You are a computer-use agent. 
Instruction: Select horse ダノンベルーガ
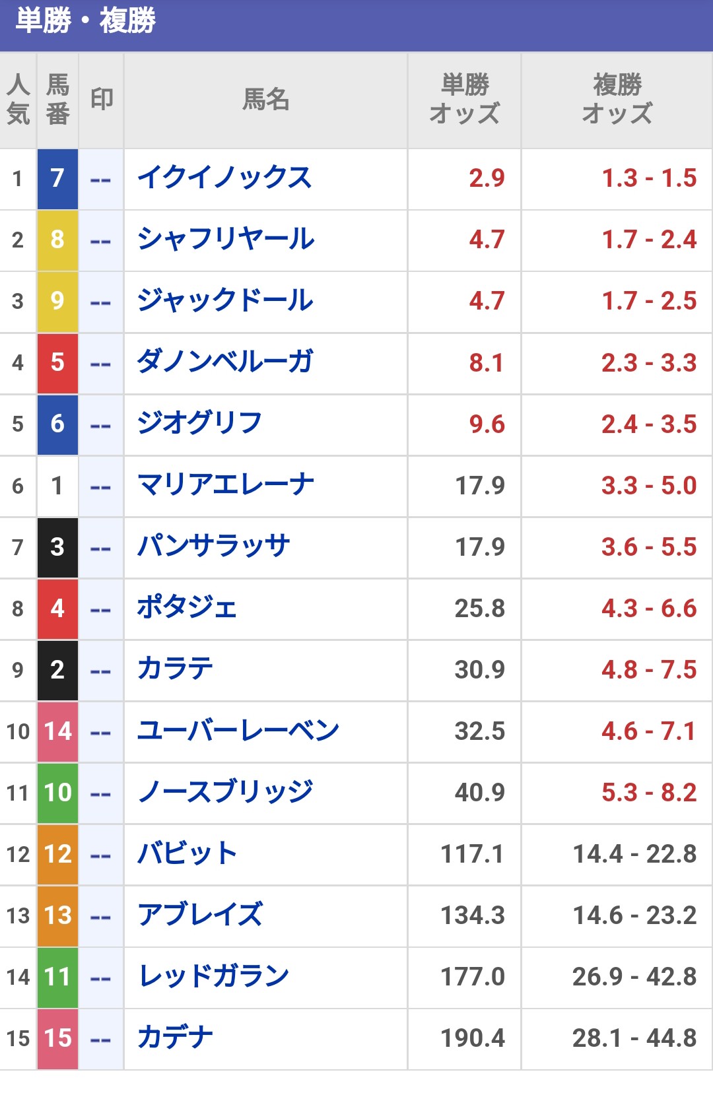click(224, 362)
